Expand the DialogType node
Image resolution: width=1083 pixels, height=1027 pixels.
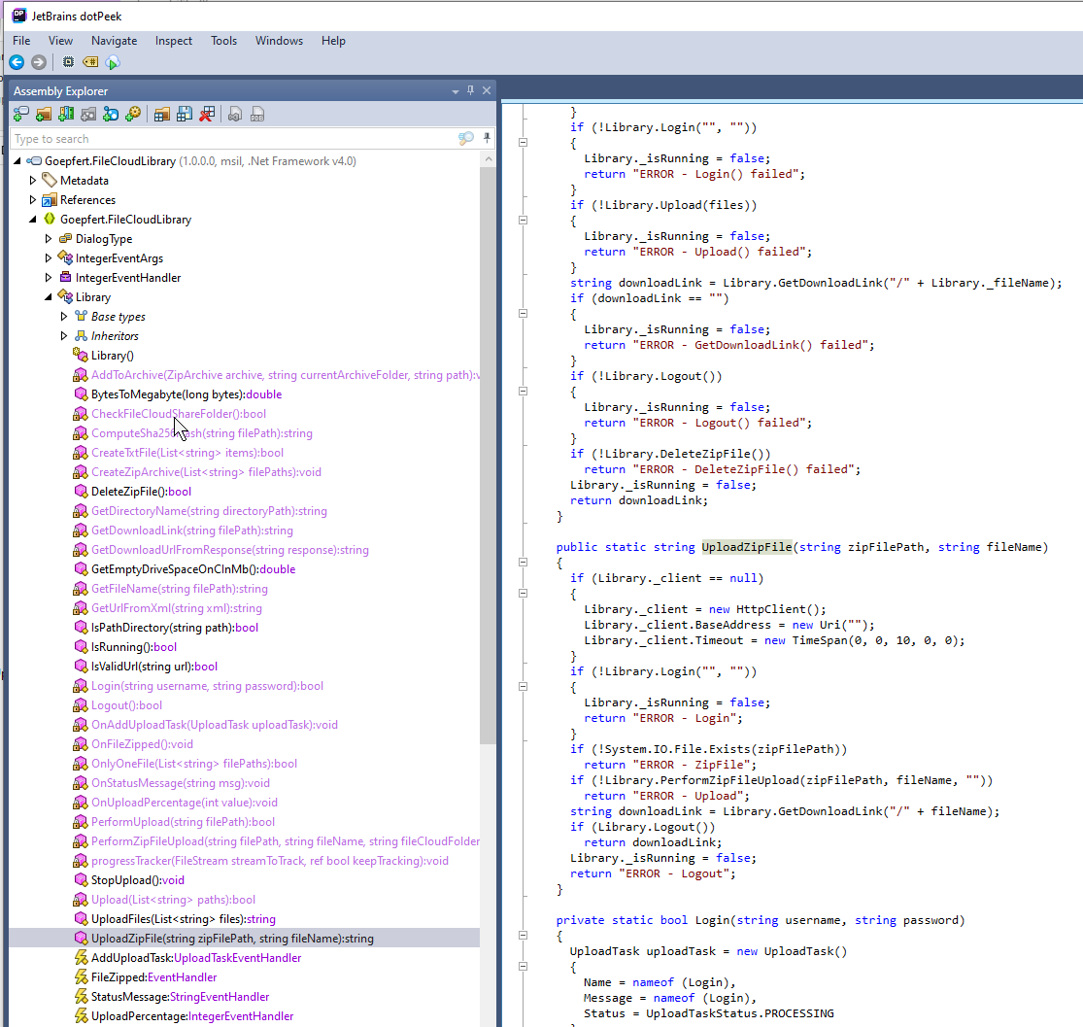point(49,238)
